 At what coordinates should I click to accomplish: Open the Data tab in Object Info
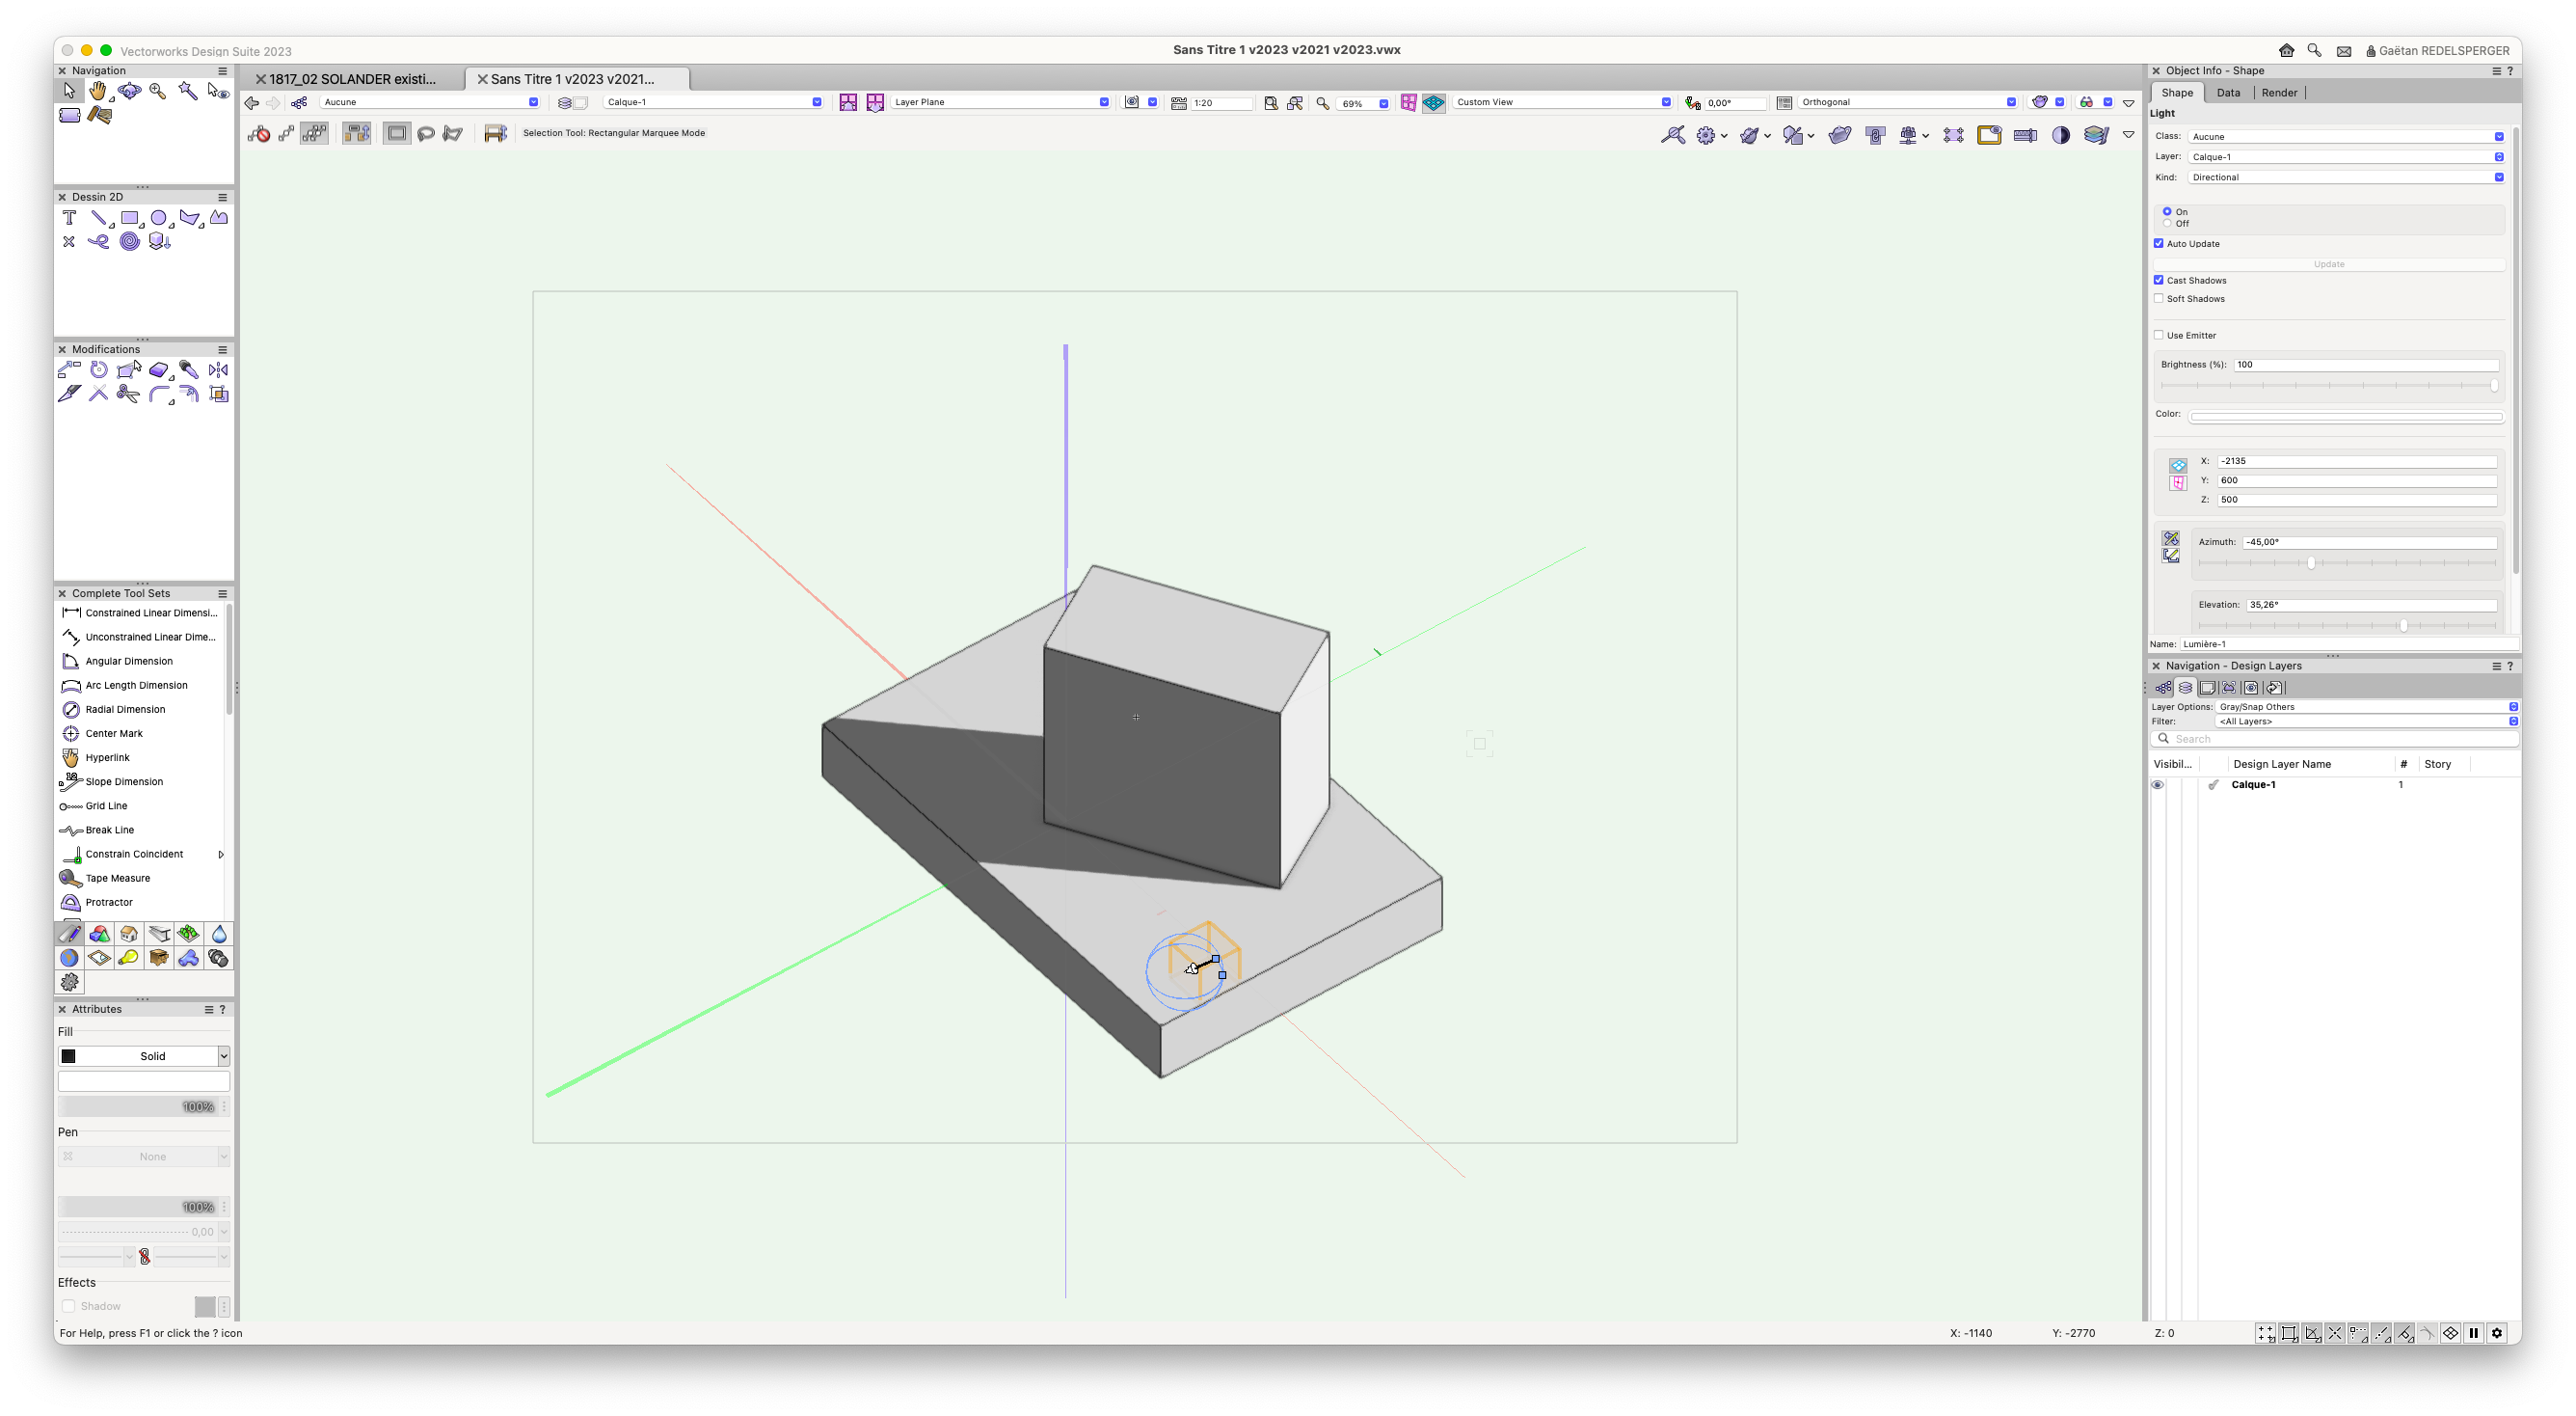pyautogui.click(x=2227, y=93)
